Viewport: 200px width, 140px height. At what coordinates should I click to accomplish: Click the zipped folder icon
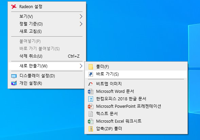pyautogui.click(x=91, y=129)
